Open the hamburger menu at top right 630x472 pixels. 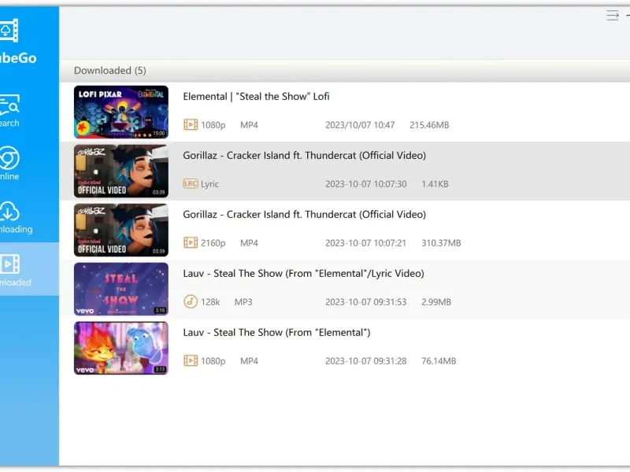(x=613, y=16)
